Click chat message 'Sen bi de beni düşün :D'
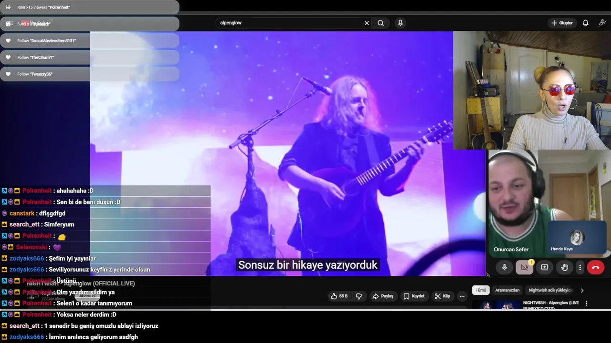Screen dimensions: 611x343 [x=88, y=202]
